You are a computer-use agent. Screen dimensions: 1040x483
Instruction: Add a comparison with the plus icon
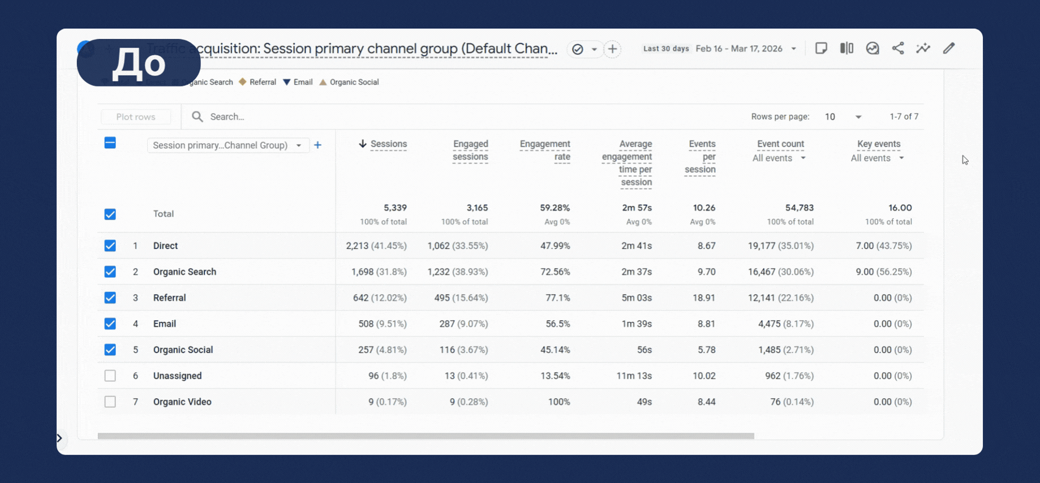coord(612,49)
